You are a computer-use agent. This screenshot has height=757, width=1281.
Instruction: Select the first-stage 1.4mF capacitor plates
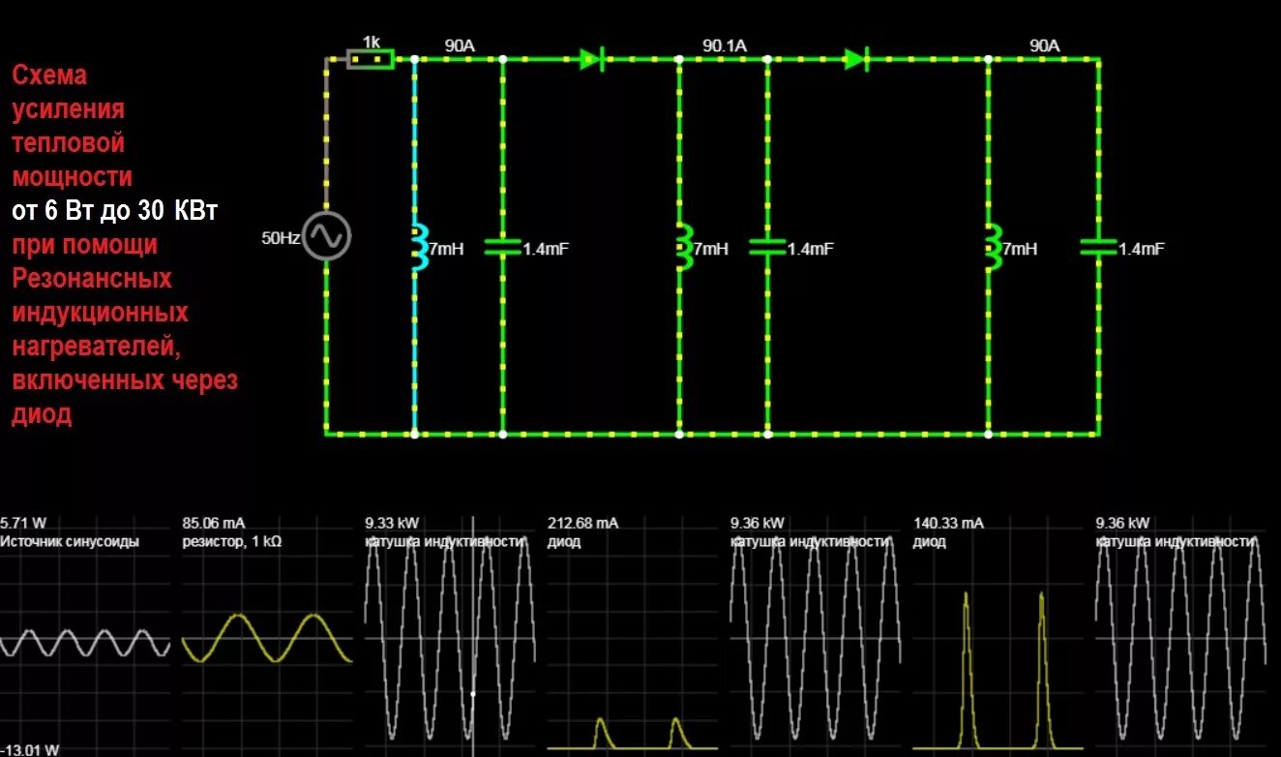pos(502,248)
